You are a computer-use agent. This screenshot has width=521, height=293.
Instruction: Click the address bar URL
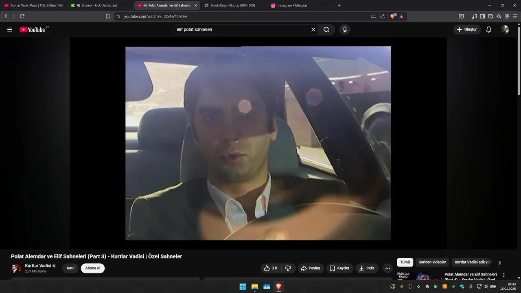[x=155, y=16]
